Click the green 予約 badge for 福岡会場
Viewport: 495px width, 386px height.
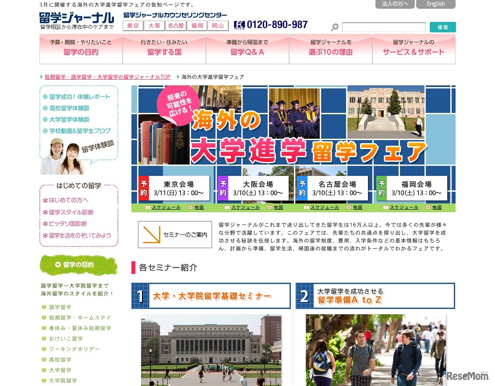click(x=382, y=188)
